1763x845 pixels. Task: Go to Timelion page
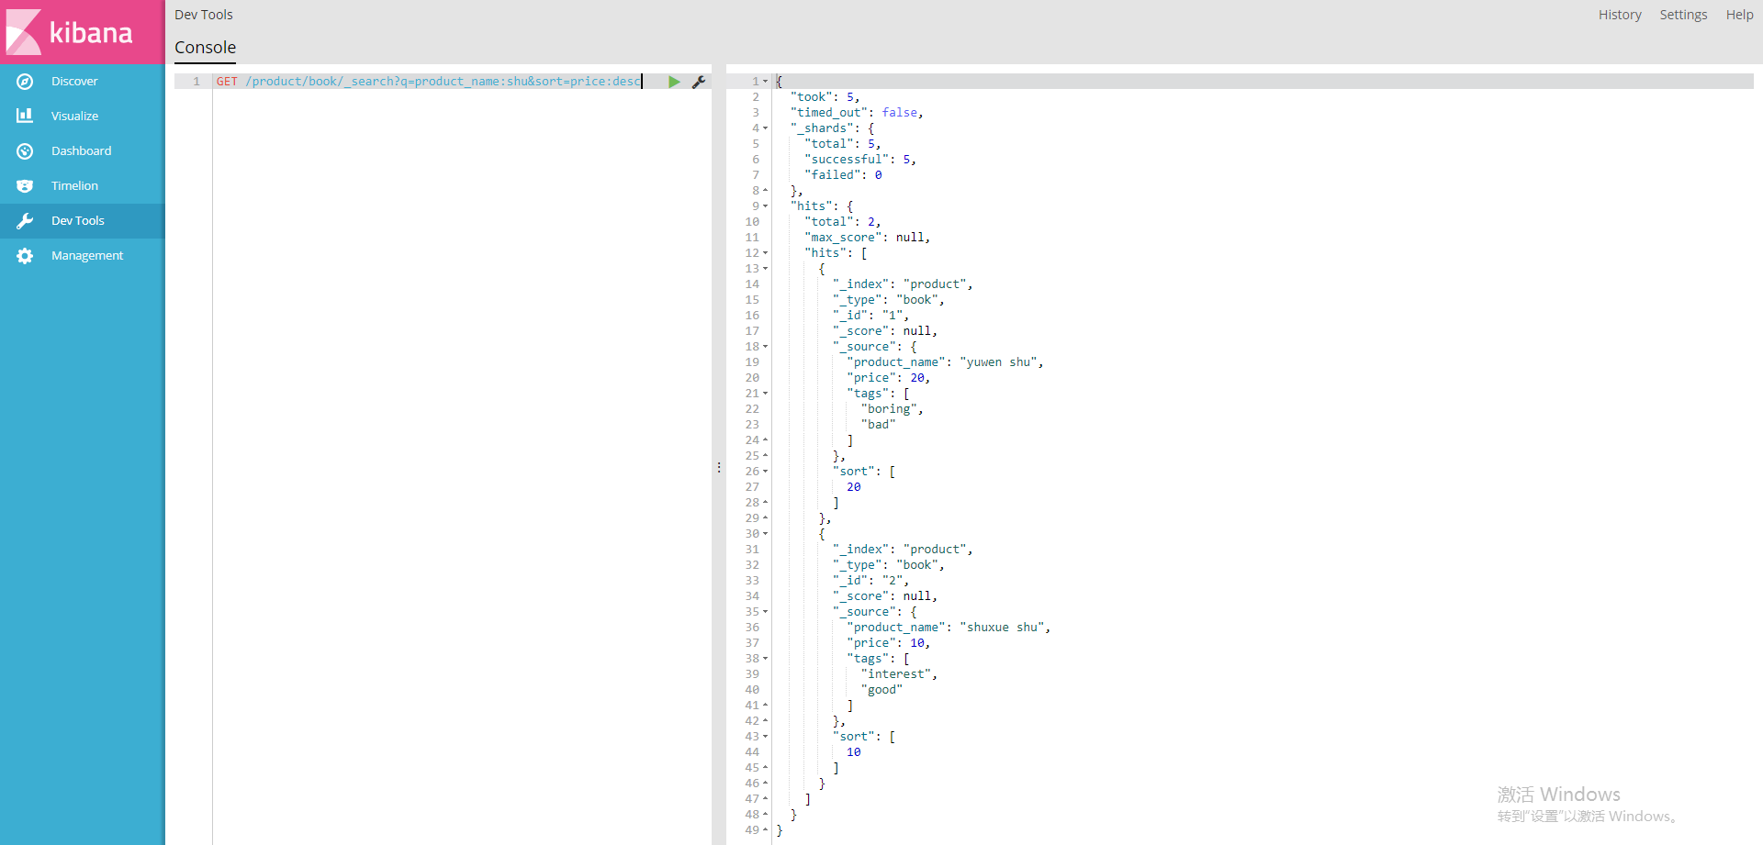click(x=74, y=186)
